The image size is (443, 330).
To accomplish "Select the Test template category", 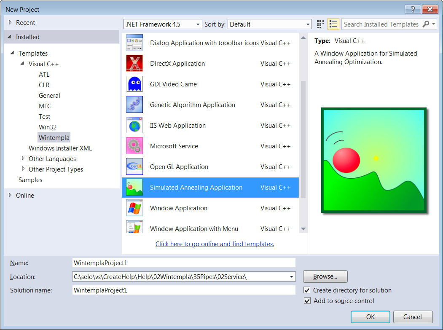I will coord(44,116).
